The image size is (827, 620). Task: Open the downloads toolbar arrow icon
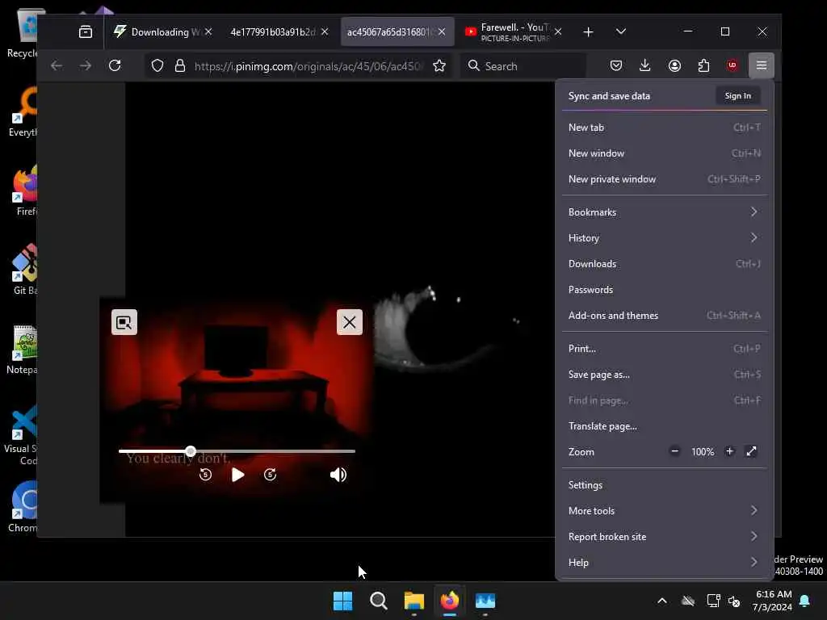(644, 65)
